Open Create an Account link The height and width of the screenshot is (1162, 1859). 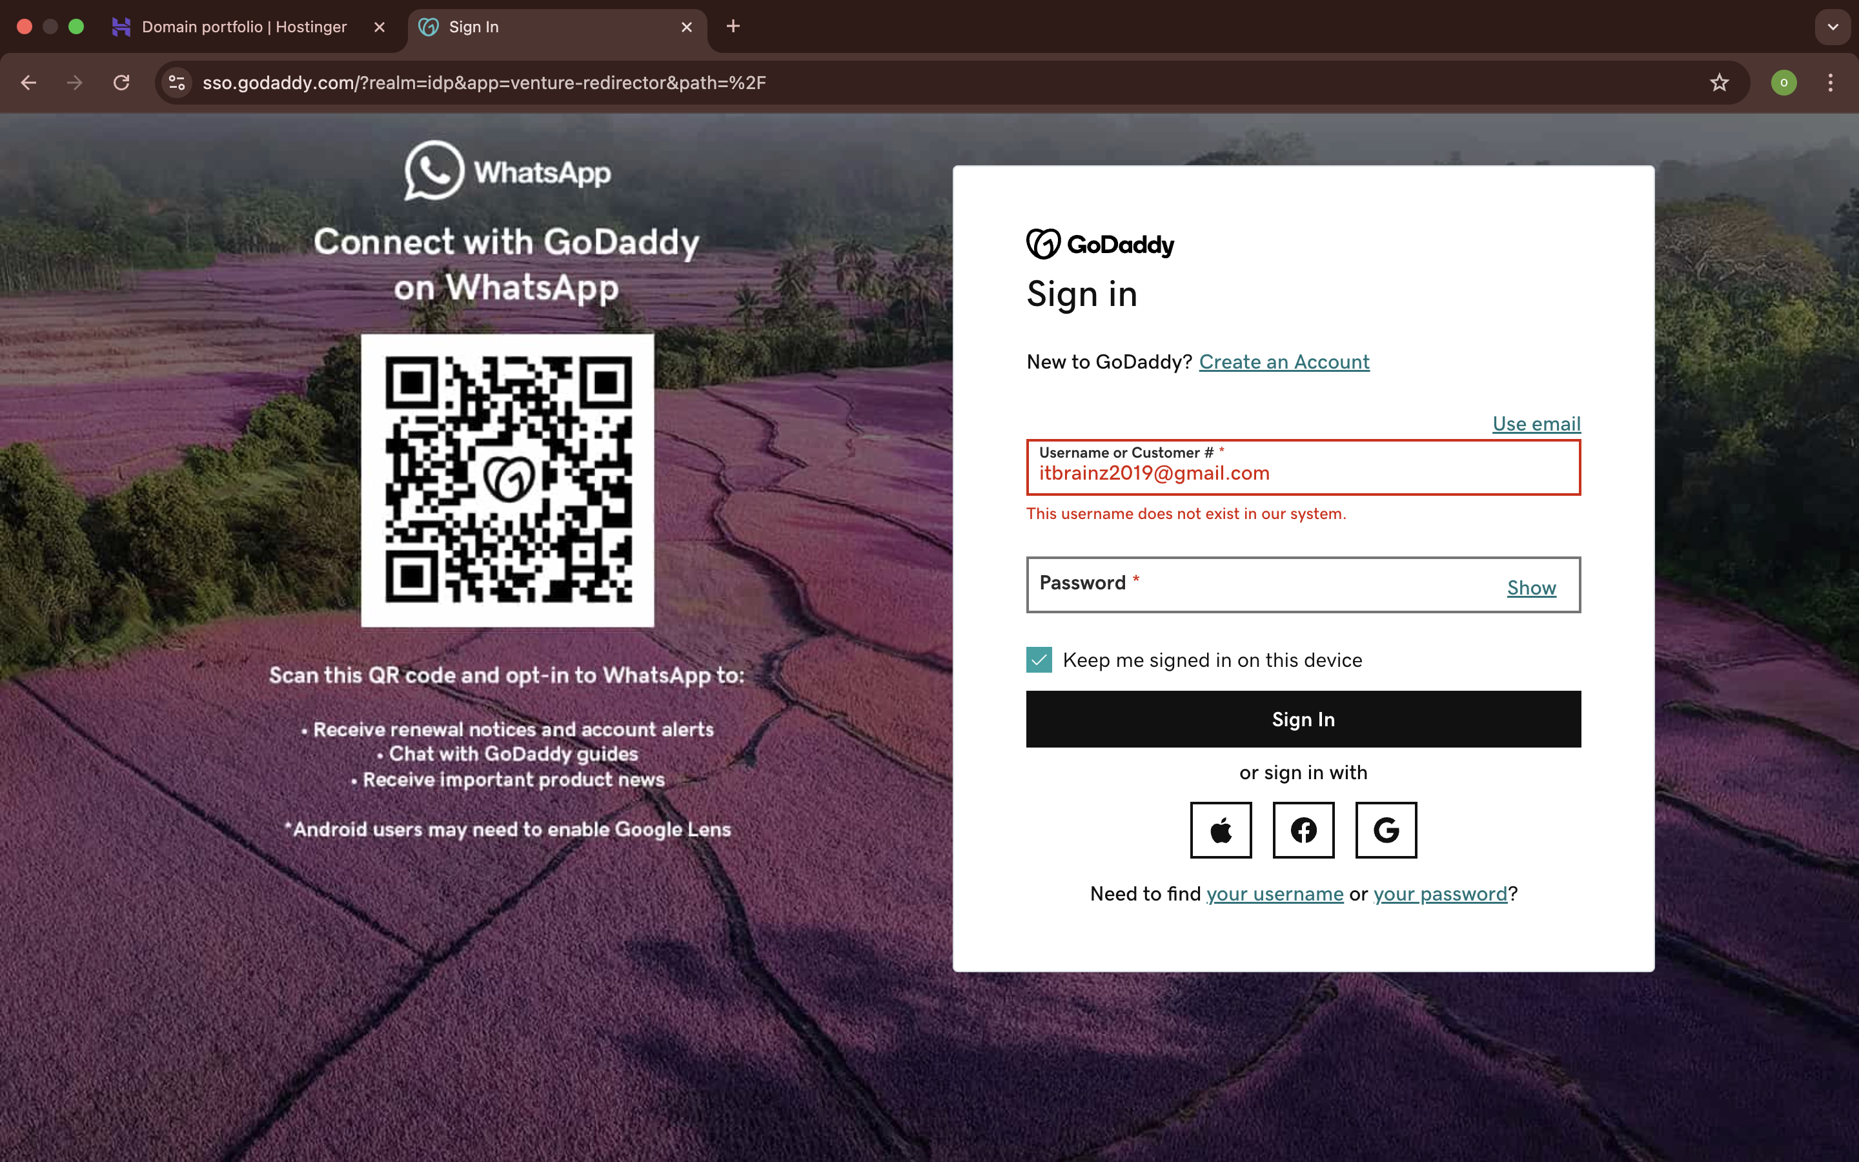coord(1284,362)
